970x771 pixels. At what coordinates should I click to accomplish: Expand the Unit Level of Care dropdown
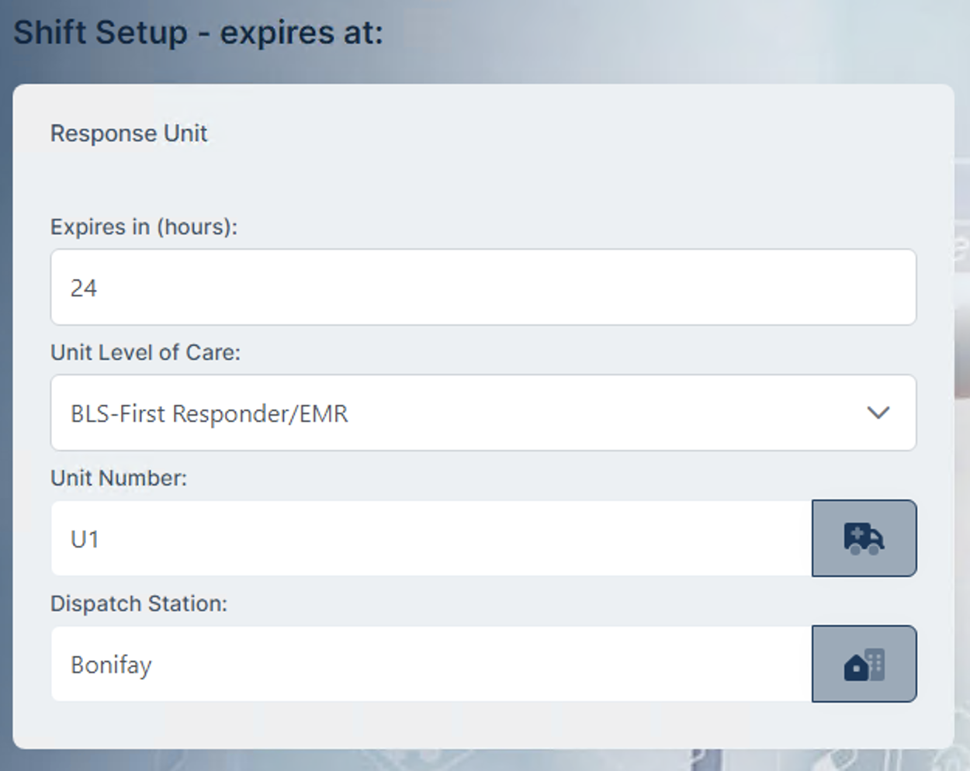click(483, 413)
